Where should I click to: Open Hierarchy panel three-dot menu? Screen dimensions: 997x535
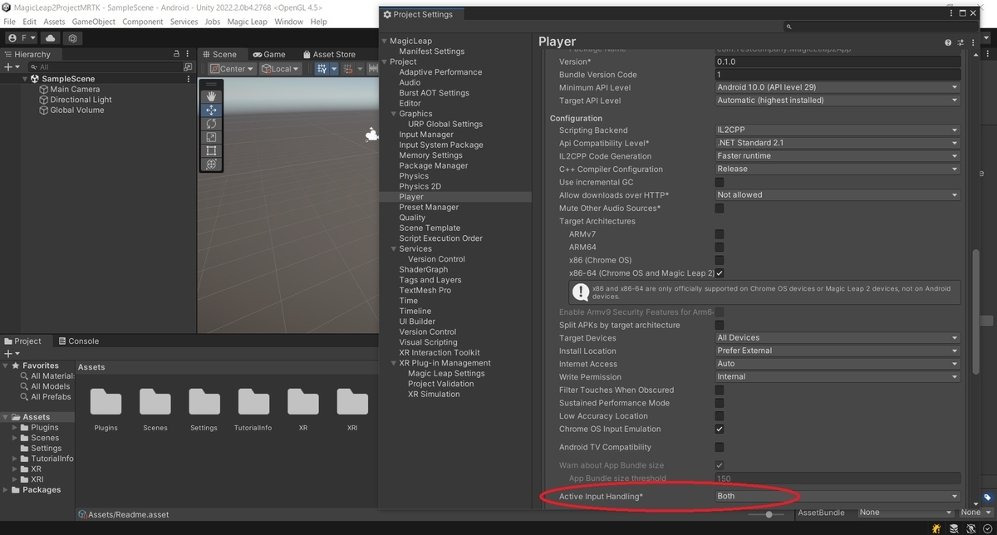click(189, 54)
